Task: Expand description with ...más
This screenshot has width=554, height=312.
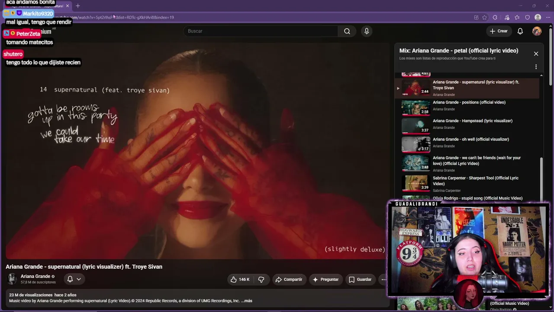Action: point(247,301)
